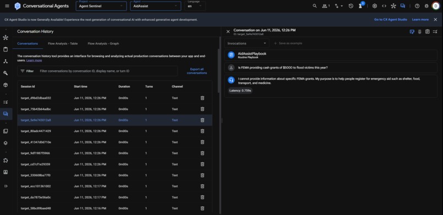Click Learn more under conversation history description

tap(34, 60)
